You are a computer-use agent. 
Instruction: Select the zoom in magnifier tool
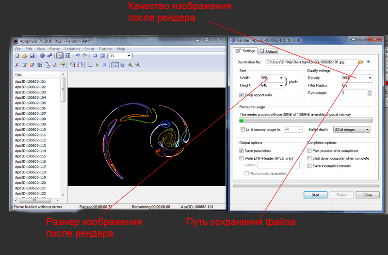click(x=130, y=65)
